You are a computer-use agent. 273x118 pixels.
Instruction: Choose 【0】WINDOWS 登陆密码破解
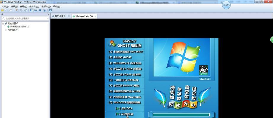pos(125,102)
